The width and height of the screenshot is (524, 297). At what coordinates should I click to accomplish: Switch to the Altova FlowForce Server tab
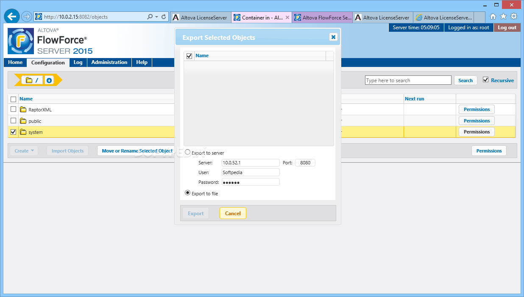(x=322, y=17)
